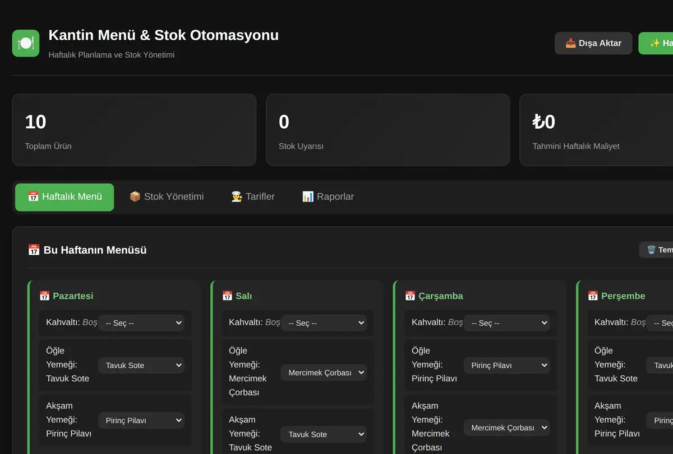Expand Salı Öğle Yemeği Mercimek Çorbası dropdown
673x454 pixels.
pos(324,372)
